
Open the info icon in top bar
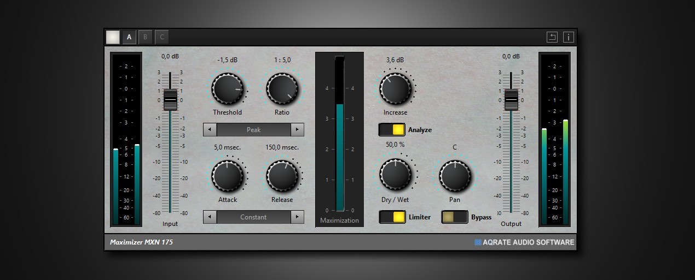[x=568, y=37]
